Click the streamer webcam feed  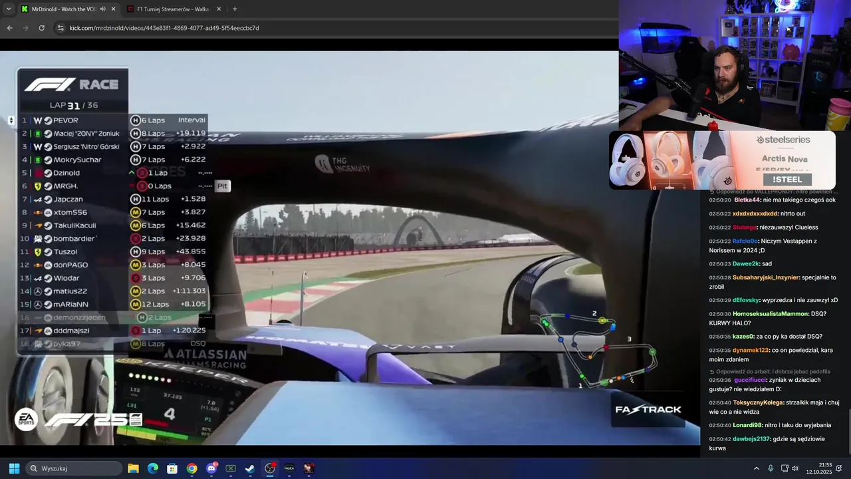735,65
